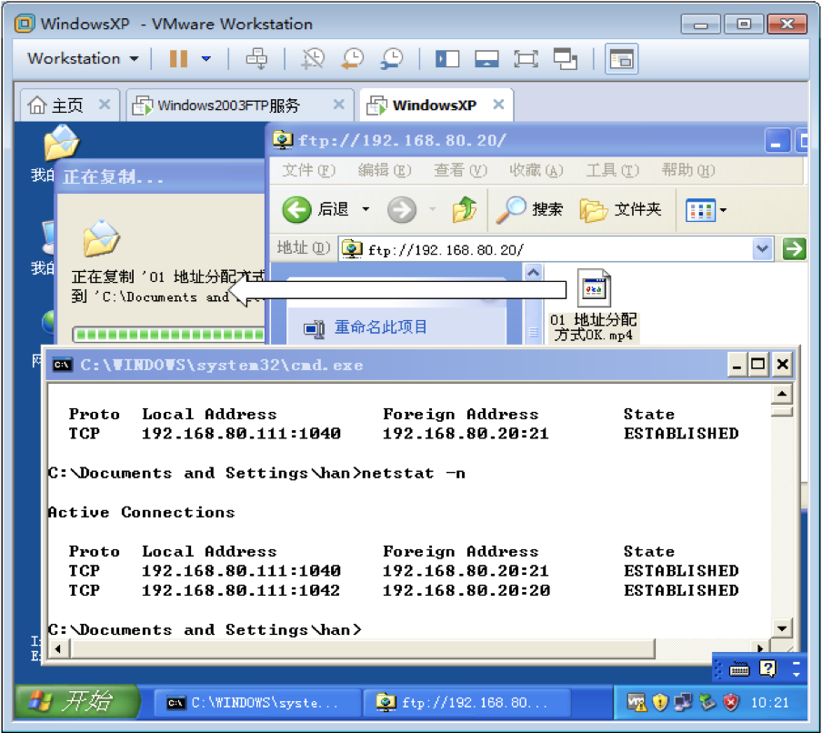The height and width of the screenshot is (733, 822).
Task: Toggle the 文件夹 folders pane
Action: point(621,210)
